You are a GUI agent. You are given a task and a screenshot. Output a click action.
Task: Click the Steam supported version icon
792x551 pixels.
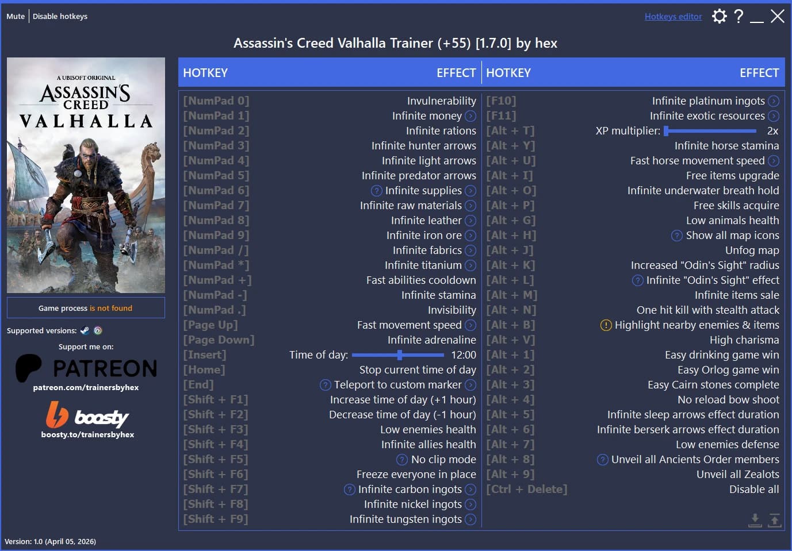[x=85, y=330]
